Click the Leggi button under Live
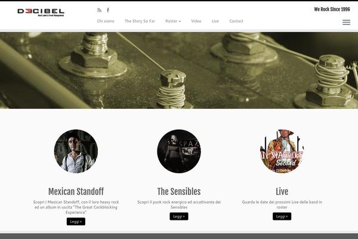Image resolution: width=358 pixels, height=239 pixels. click(x=282, y=216)
